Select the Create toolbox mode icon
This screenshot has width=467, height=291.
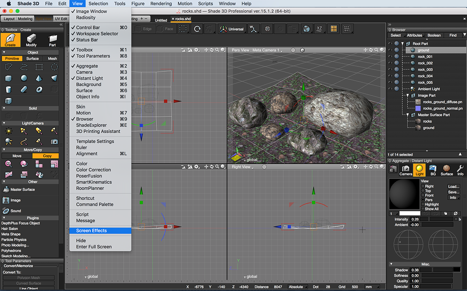point(10,40)
